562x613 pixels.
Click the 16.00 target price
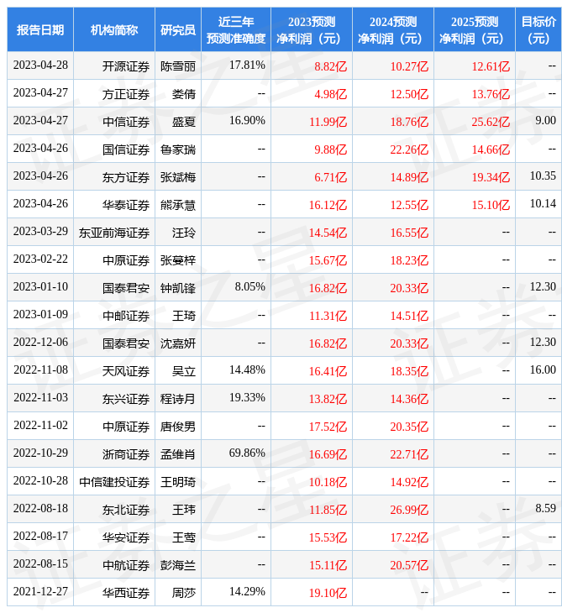pos(543,369)
